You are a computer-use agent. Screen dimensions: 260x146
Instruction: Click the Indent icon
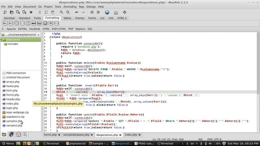point(98,12)
